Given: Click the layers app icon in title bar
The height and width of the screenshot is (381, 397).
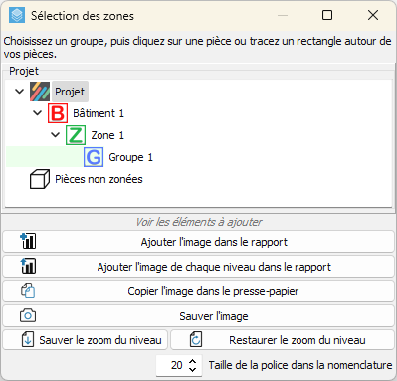Looking at the screenshot, I should click(17, 15).
